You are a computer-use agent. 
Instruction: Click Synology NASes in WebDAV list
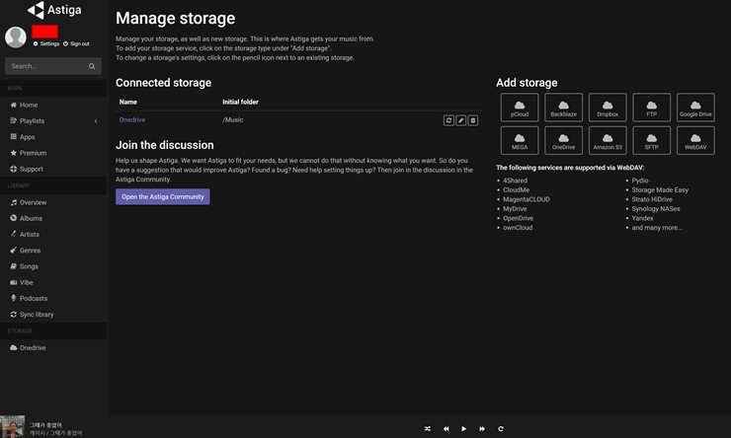656,209
